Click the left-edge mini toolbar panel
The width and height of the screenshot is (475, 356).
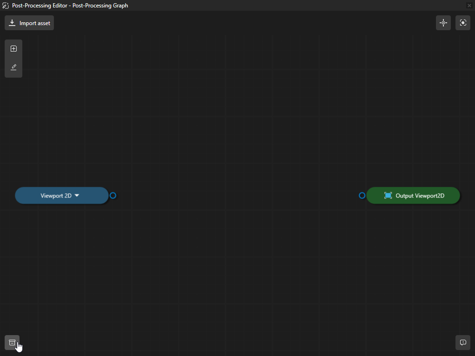[x=13, y=58]
